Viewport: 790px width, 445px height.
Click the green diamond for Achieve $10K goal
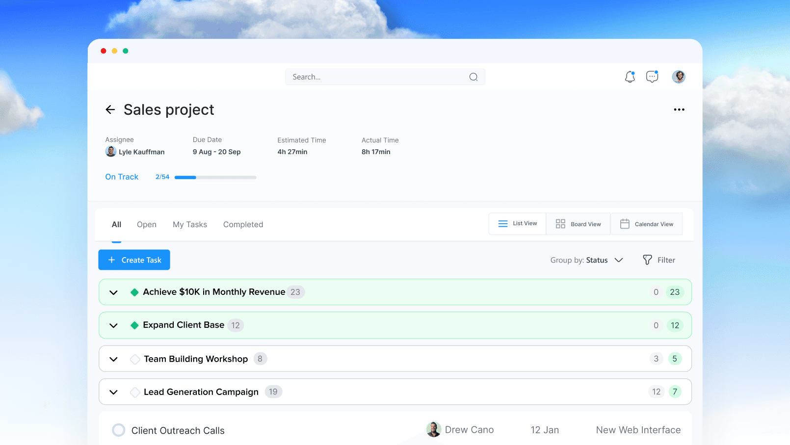click(x=134, y=292)
